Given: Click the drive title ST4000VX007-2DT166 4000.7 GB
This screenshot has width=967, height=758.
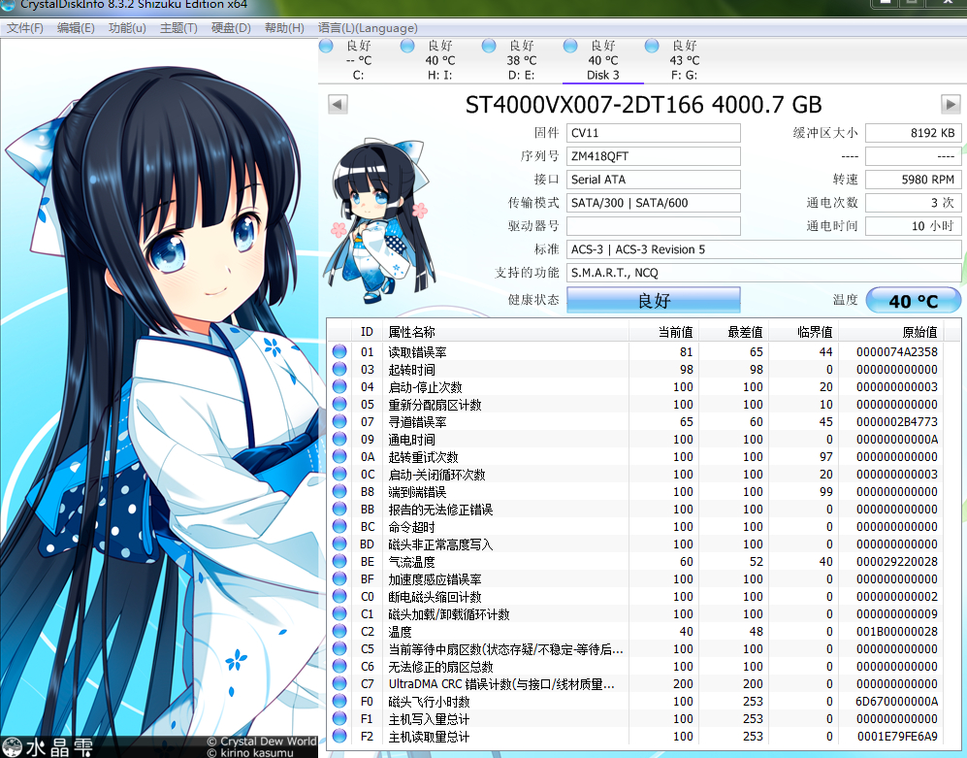Looking at the screenshot, I should click(643, 105).
